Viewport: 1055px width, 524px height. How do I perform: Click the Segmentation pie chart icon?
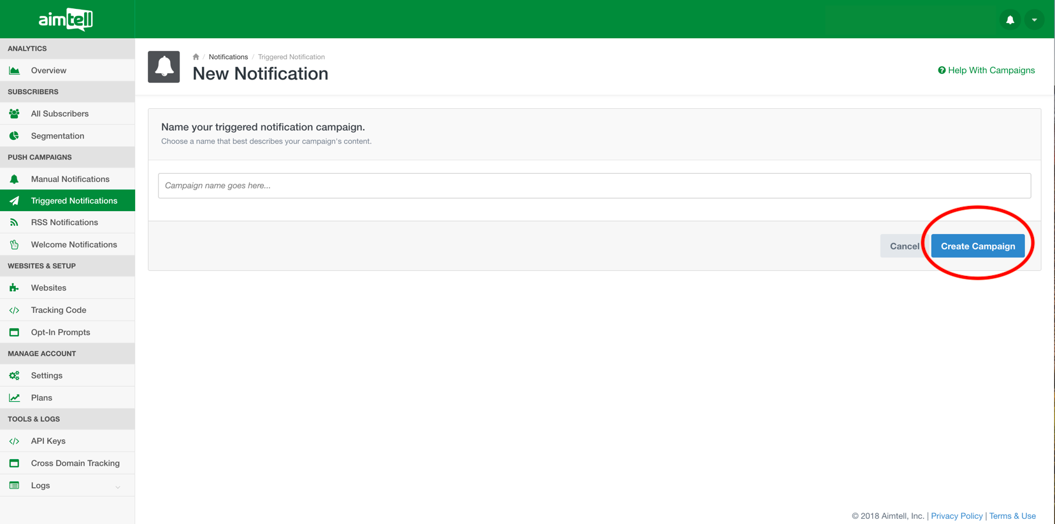click(14, 136)
